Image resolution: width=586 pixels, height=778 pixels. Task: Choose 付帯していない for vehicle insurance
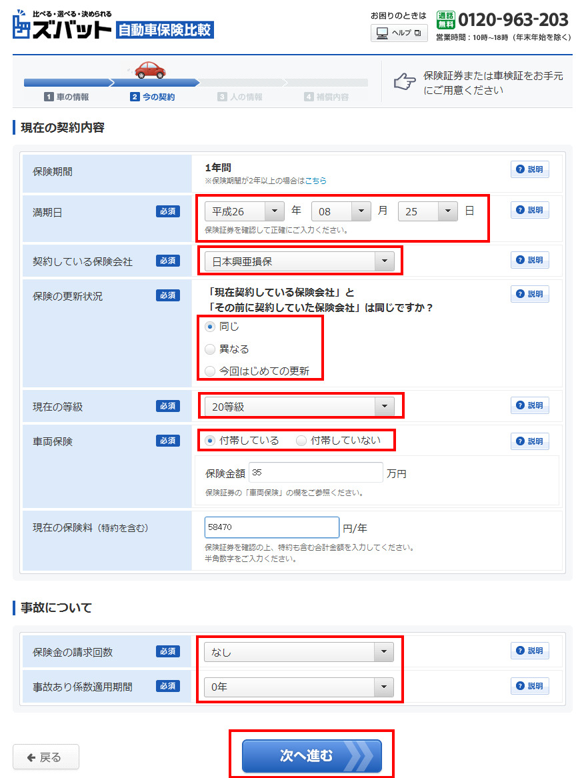click(x=302, y=441)
